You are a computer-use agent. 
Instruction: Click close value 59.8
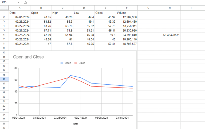point(105,35)
